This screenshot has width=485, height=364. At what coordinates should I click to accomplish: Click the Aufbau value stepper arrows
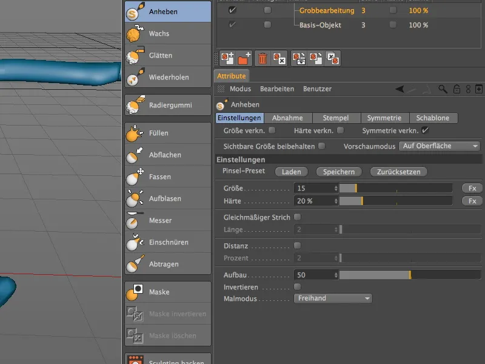tap(336, 275)
